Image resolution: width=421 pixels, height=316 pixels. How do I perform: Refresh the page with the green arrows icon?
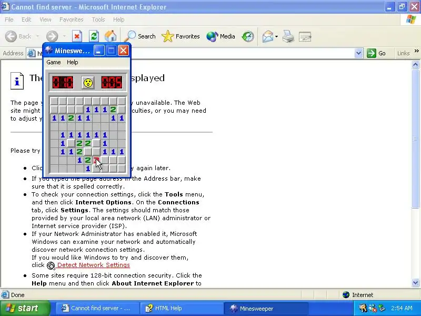click(x=94, y=36)
